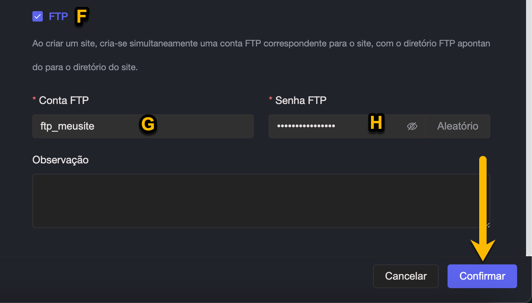This screenshot has height=303, width=532.
Task: Uncheck the FTP checkbox
Action: click(x=38, y=16)
